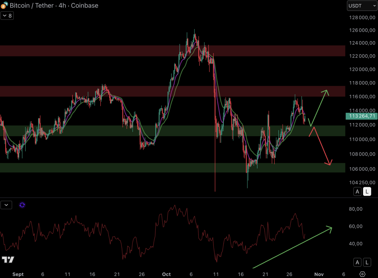
Task: Click the Nov label on time axis
Action: 319,274
